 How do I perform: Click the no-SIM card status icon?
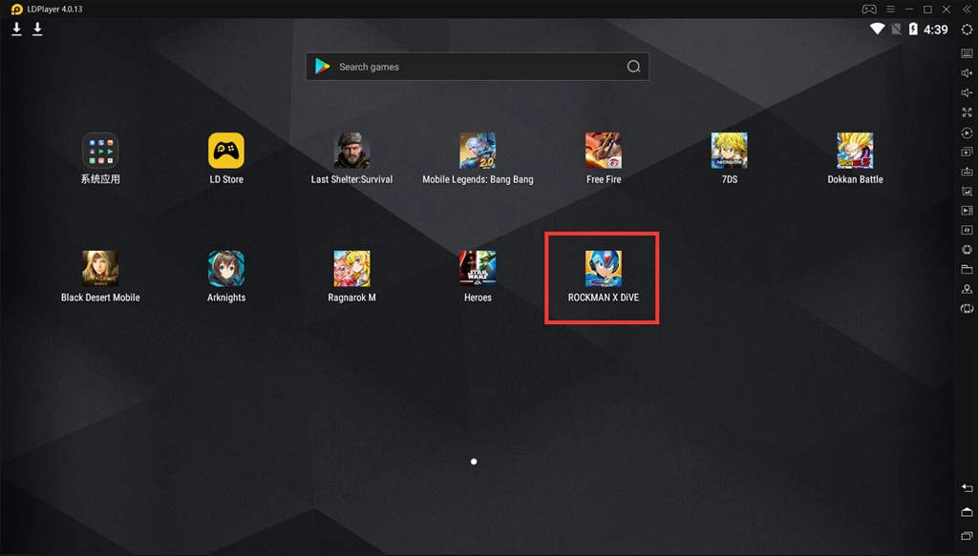[896, 30]
